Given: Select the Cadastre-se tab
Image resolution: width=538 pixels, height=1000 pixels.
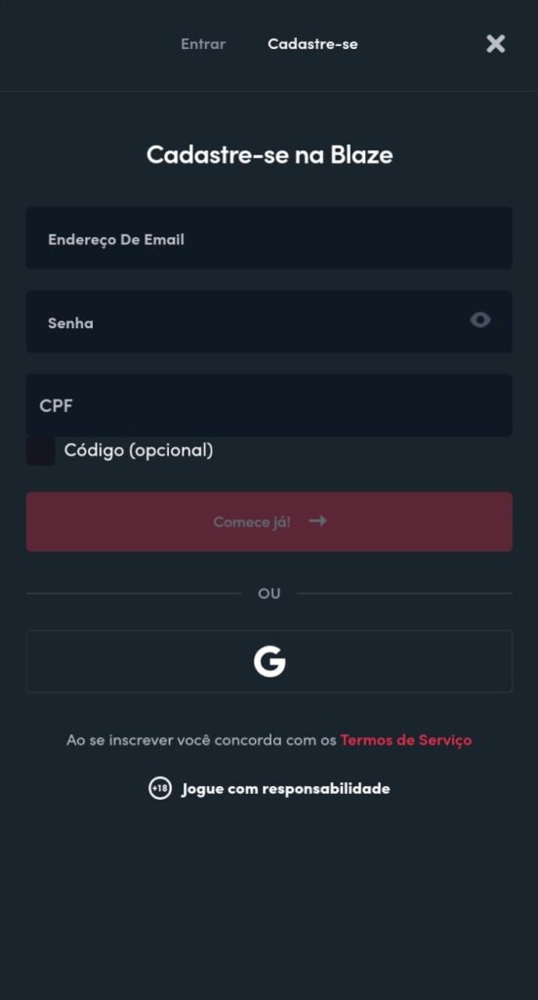Looking at the screenshot, I should [x=312, y=44].
